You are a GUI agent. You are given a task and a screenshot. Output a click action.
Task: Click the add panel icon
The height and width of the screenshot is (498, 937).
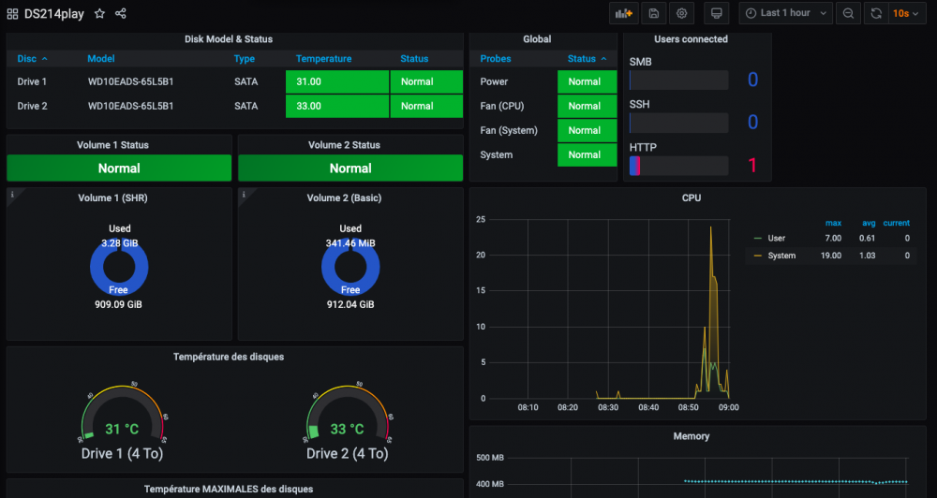click(622, 13)
